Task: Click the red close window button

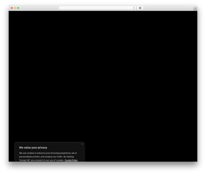Action: pos(12,8)
